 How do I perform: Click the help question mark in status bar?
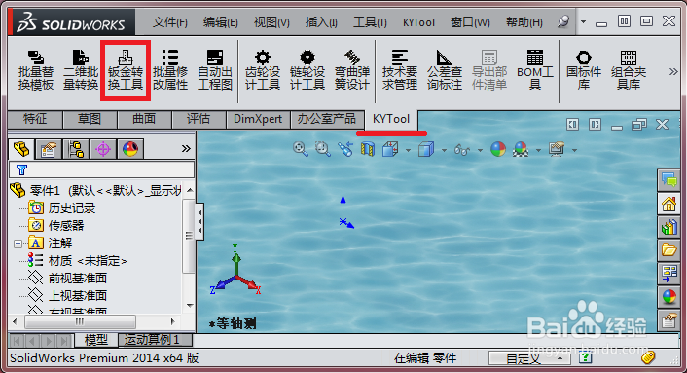586,357
